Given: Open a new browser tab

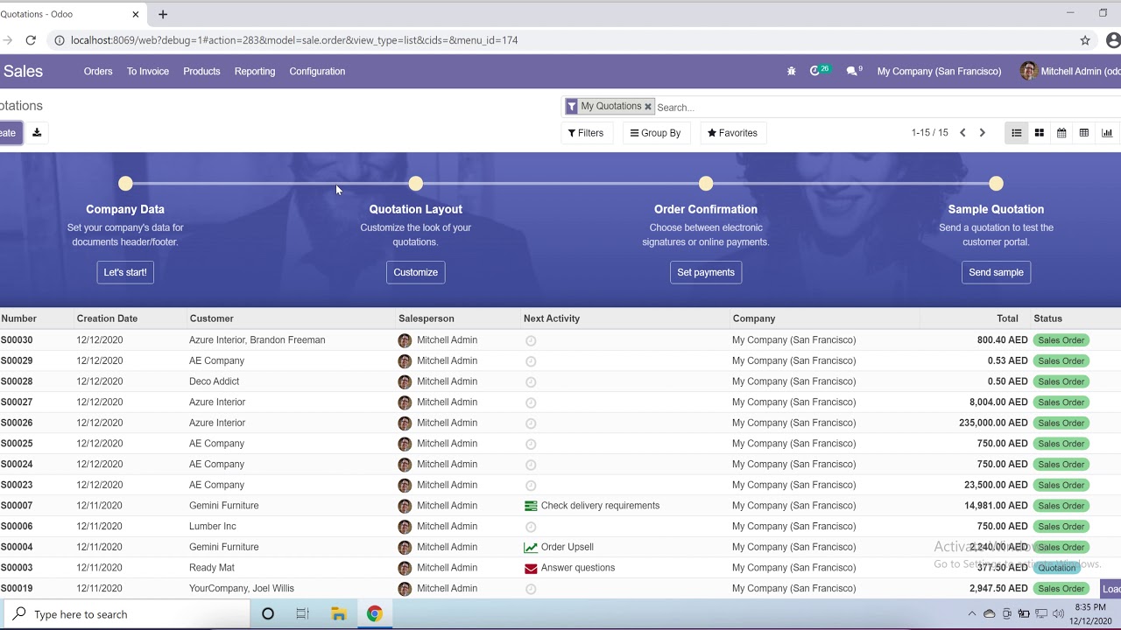Looking at the screenshot, I should 163,14.
